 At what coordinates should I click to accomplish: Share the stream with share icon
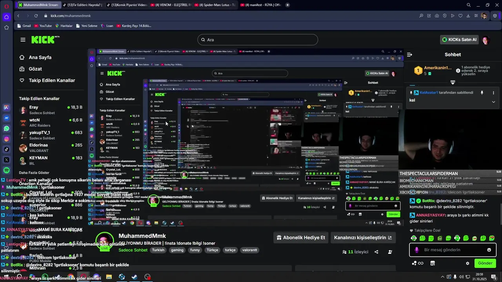[376, 252]
